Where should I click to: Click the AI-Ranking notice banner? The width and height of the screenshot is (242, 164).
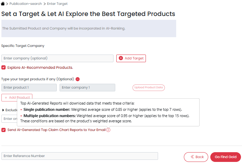tap(89, 28)
